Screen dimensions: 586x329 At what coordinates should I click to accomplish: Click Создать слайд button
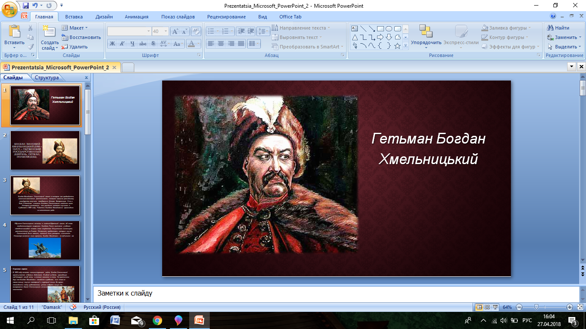[50, 37]
